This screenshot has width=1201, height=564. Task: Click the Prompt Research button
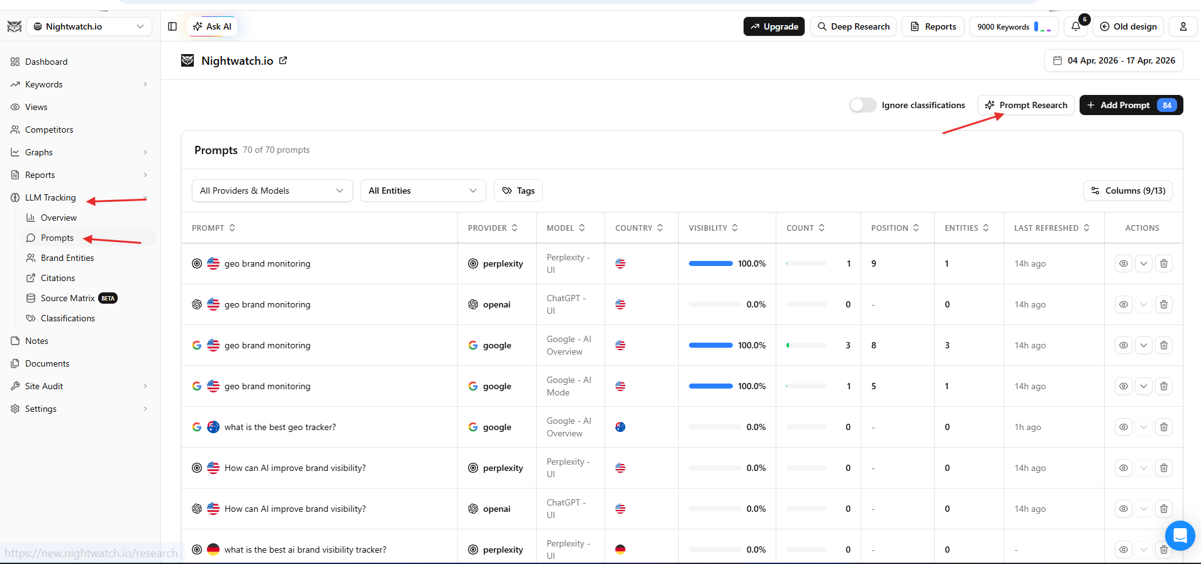(x=1026, y=105)
